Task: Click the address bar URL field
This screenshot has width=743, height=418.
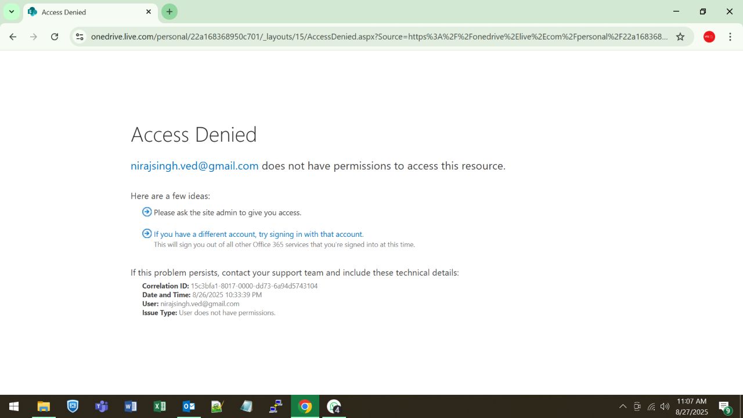Action: point(377,37)
